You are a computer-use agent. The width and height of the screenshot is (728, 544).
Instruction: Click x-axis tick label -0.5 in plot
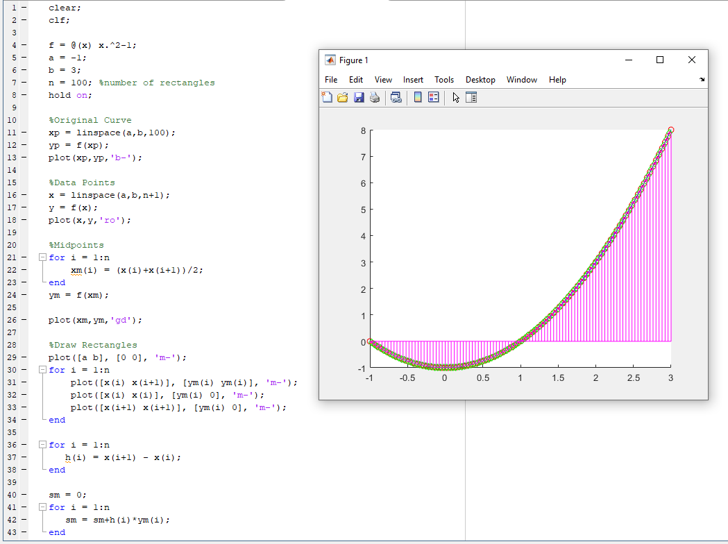[x=407, y=378]
